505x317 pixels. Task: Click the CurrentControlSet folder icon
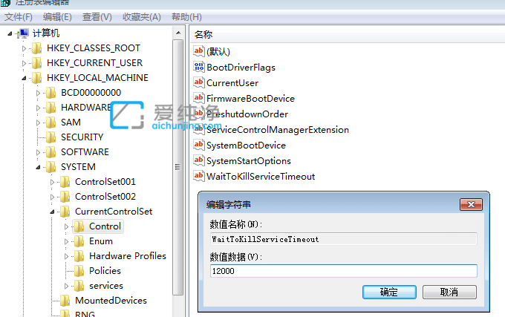(65, 212)
